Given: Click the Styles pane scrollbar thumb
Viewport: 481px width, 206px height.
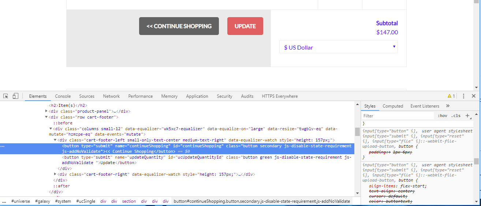Looking at the screenshot, I should pyautogui.click(x=476, y=161).
